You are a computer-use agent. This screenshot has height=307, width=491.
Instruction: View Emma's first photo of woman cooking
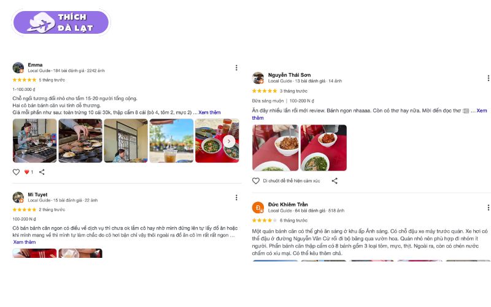point(35,141)
